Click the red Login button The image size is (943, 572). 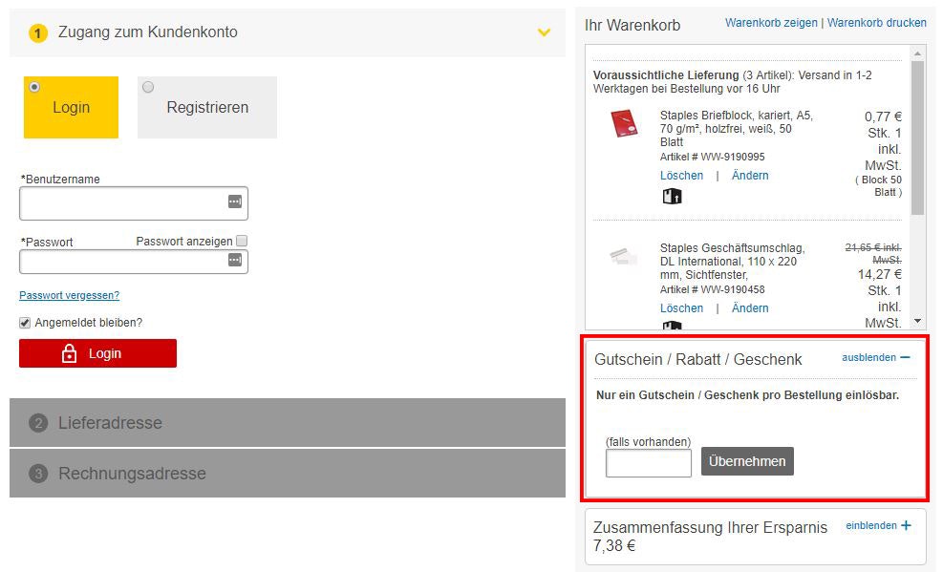tap(98, 353)
